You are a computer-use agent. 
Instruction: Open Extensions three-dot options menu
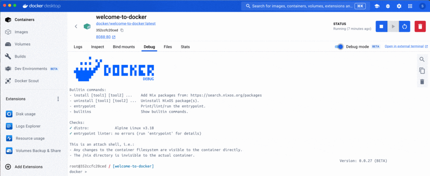(58, 99)
